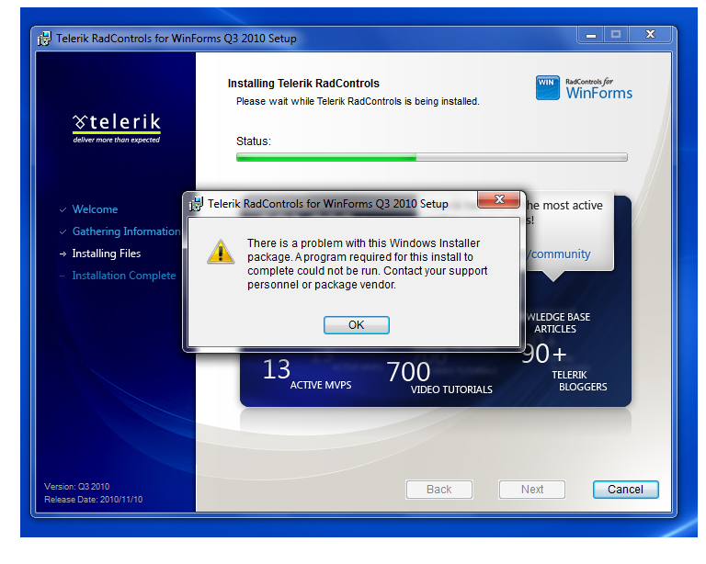Image resolution: width=706 pixels, height=564 pixels.
Task: Click the installer icon in error dialog title
Action: pyautogui.click(x=196, y=204)
